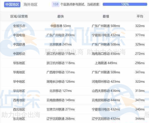Click 347ms average in 华南地区 row

pyautogui.click(x=140, y=72)
